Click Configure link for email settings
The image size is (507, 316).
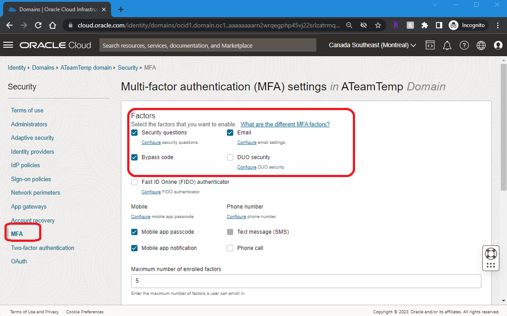coord(247,142)
